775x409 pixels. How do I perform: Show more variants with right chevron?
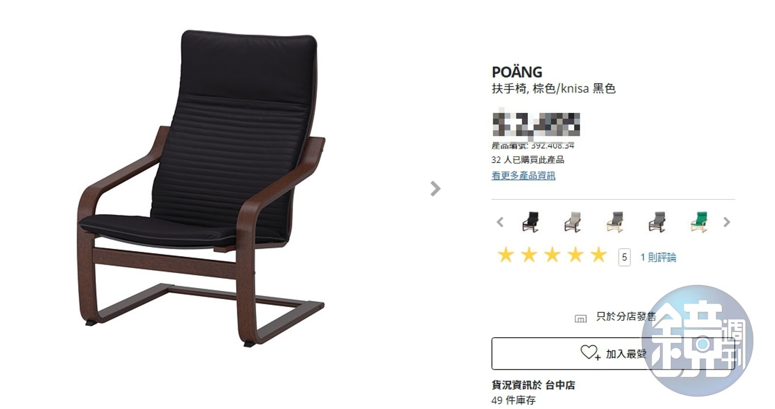click(x=727, y=222)
